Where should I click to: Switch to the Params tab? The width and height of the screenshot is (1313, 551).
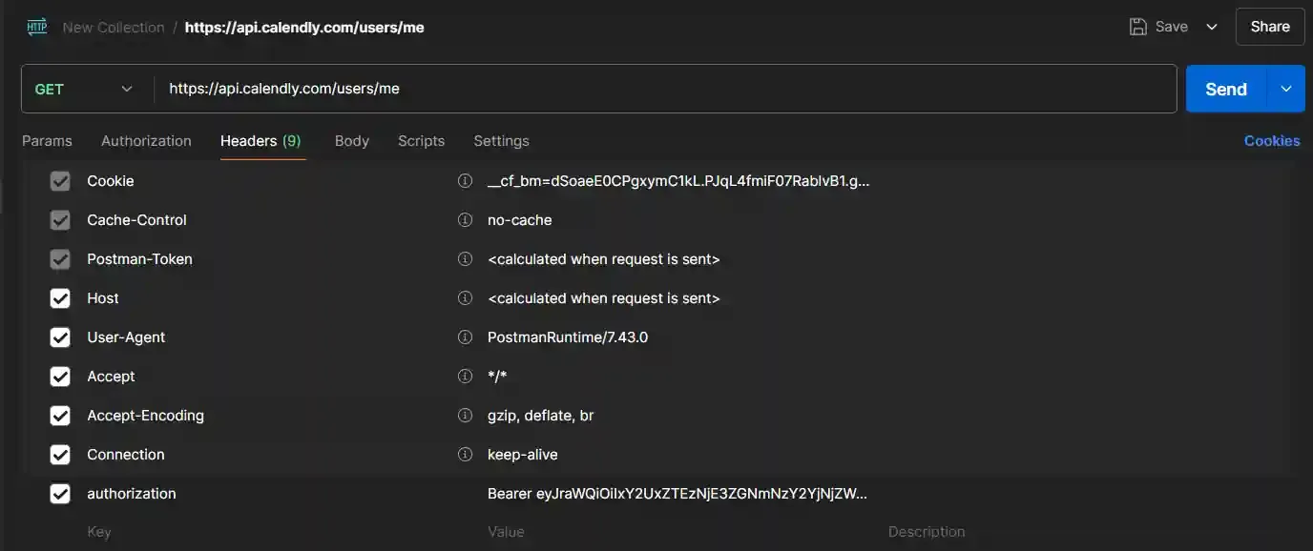[47, 140]
